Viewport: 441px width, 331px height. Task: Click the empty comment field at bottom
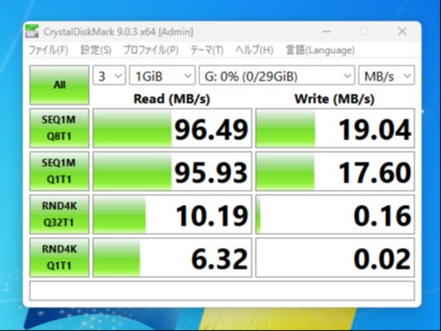(222, 290)
